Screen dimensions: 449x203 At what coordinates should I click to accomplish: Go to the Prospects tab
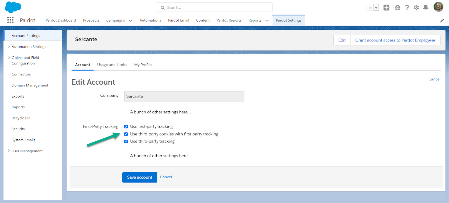(91, 20)
